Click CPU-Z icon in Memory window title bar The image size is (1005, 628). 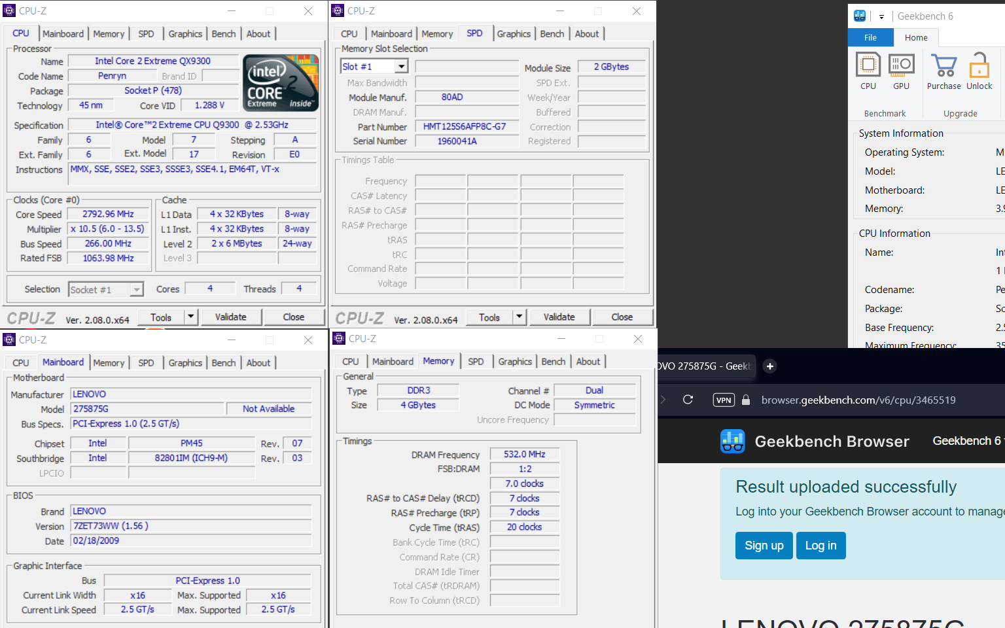tap(339, 338)
